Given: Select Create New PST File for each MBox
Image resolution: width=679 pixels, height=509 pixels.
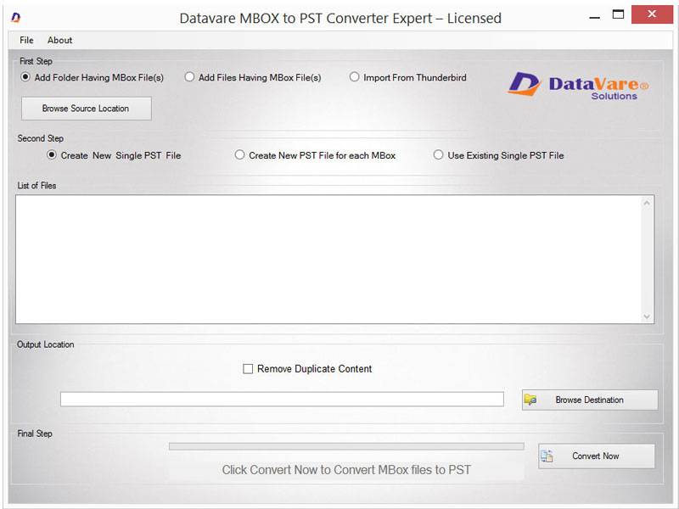Looking at the screenshot, I should click(238, 155).
